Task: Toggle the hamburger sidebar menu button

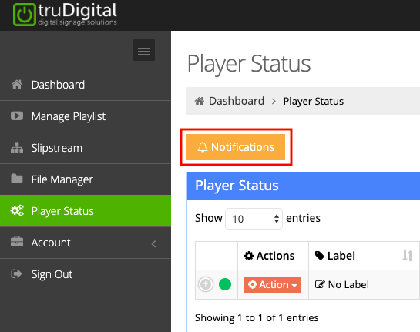Action: pyautogui.click(x=143, y=49)
